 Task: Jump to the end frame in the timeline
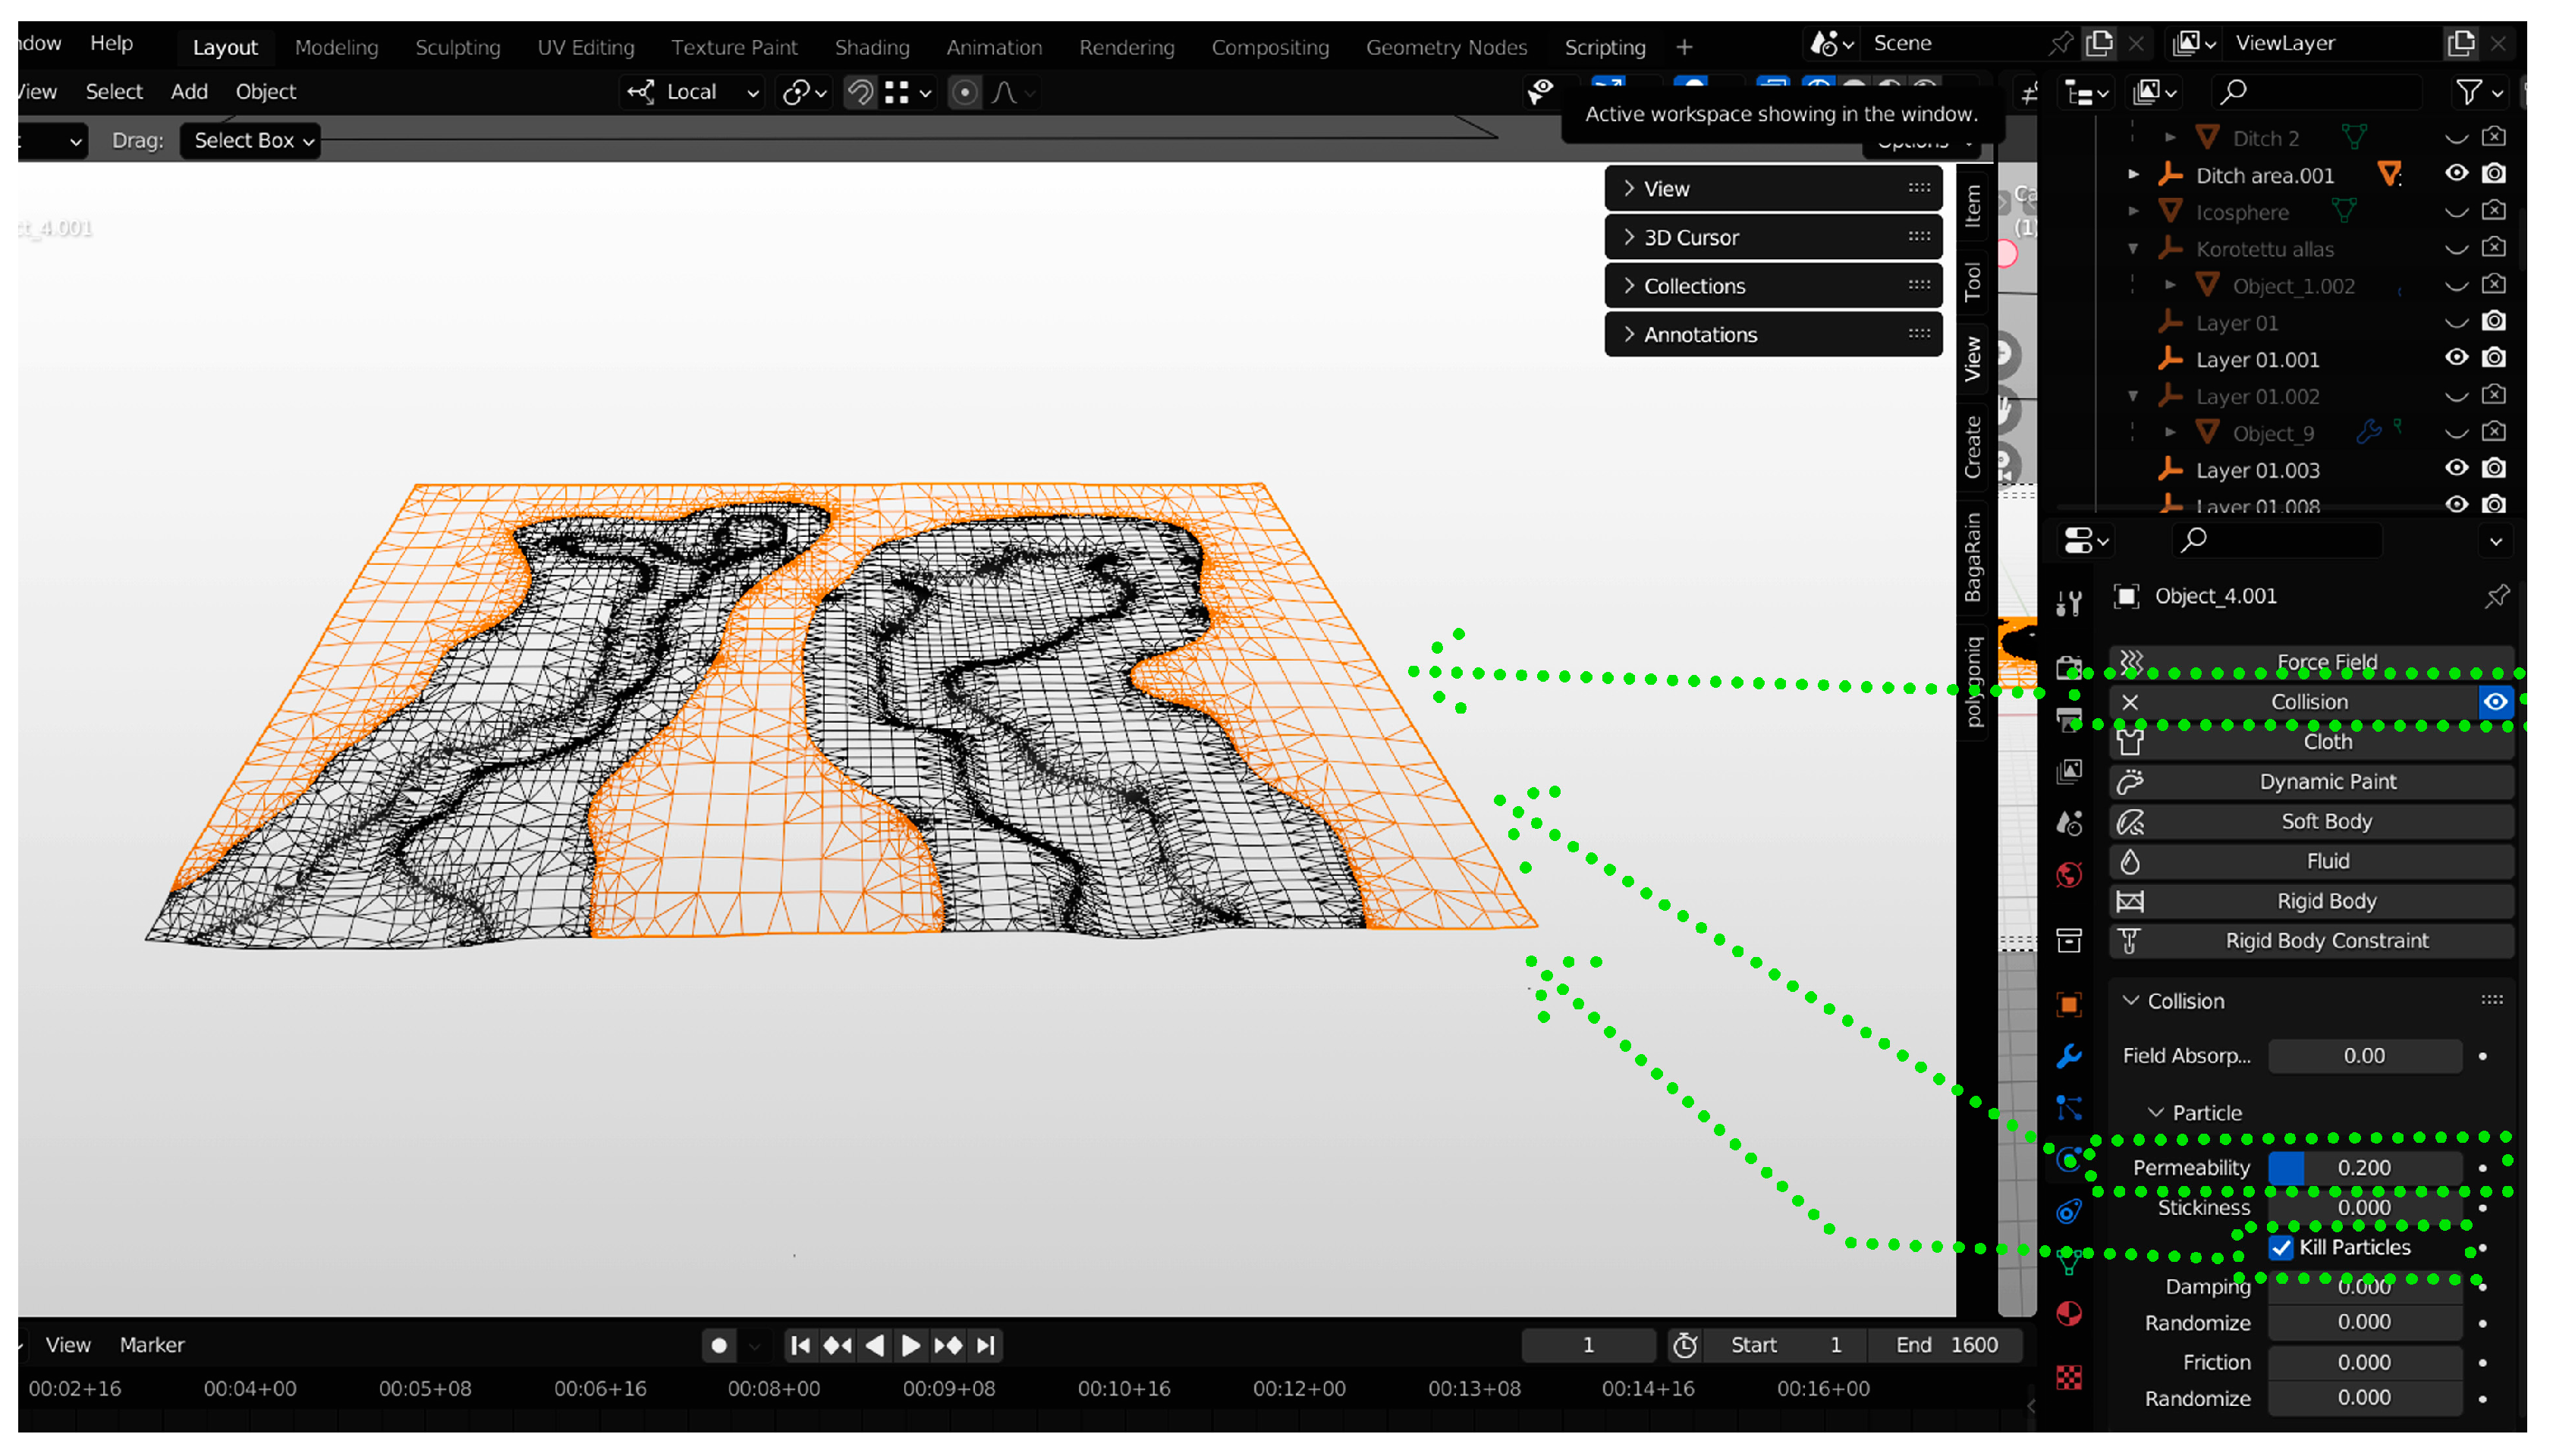[986, 1345]
